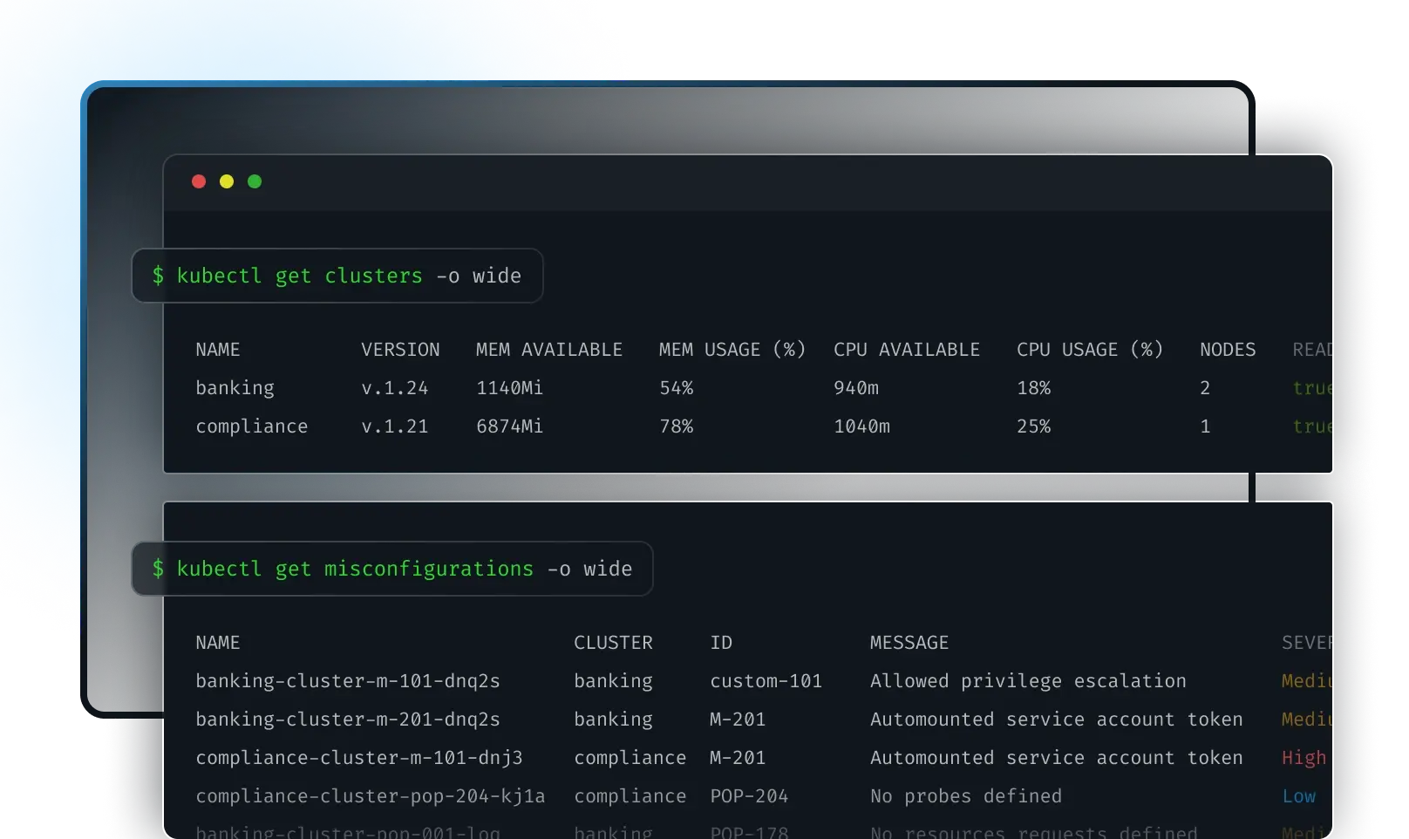Open compliance-cluster-pop-204-kj1a misconfiguration entry

click(370, 796)
